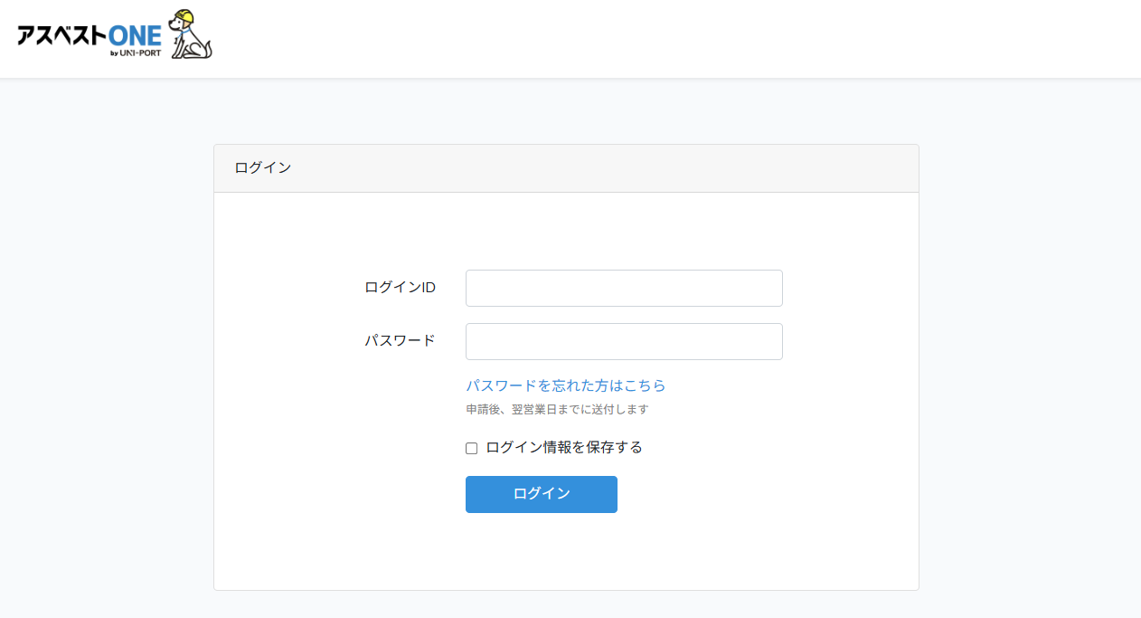The height and width of the screenshot is (618, 1141).
Task: Click the blue ONE part of the logo
Action: 135,36
